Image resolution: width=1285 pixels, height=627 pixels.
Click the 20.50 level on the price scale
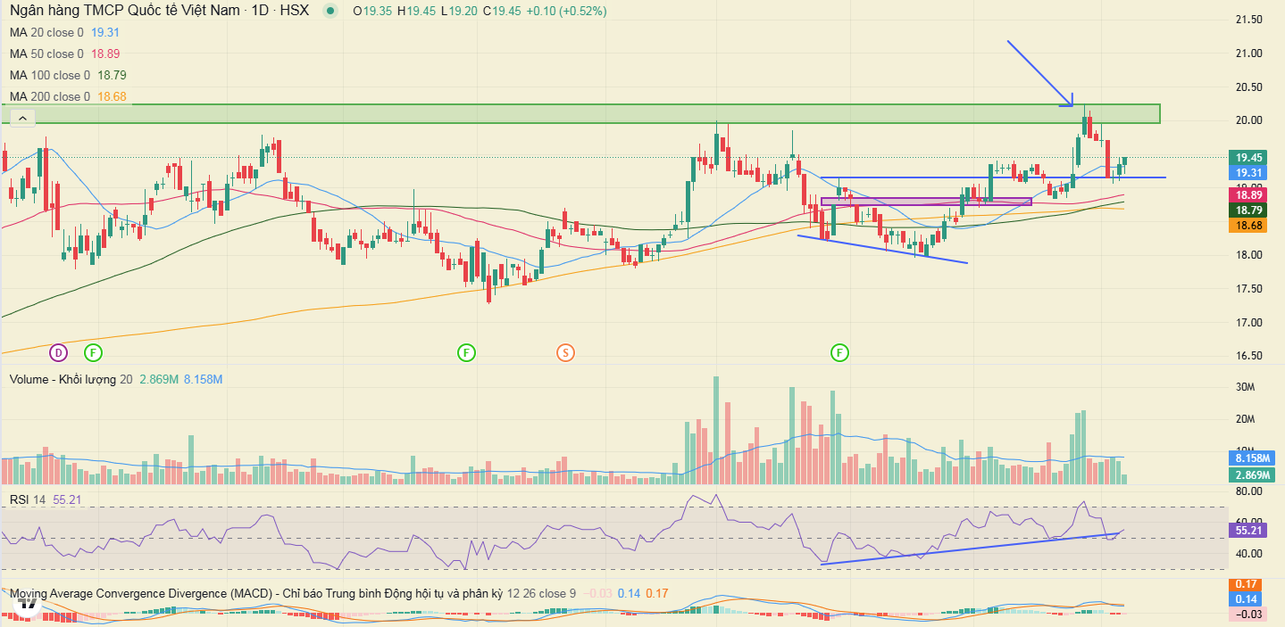1247,87
